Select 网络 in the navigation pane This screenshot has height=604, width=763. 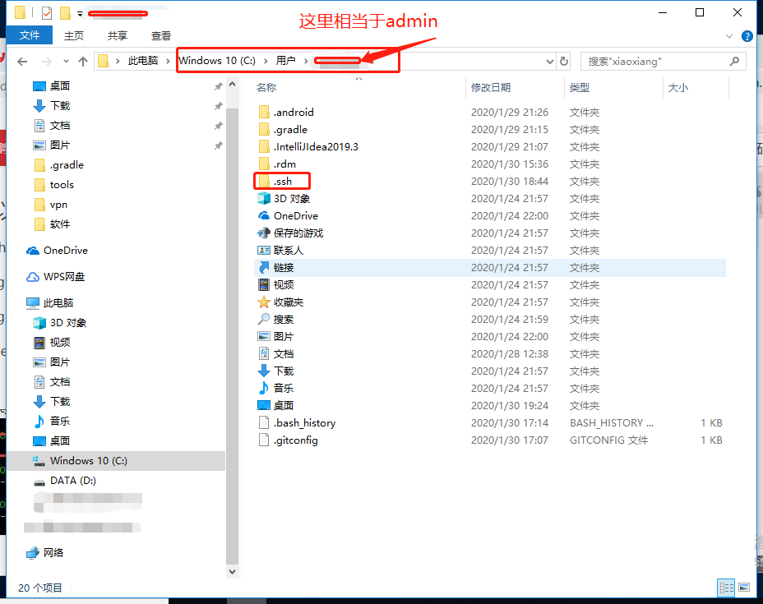(x=53, y=553)
